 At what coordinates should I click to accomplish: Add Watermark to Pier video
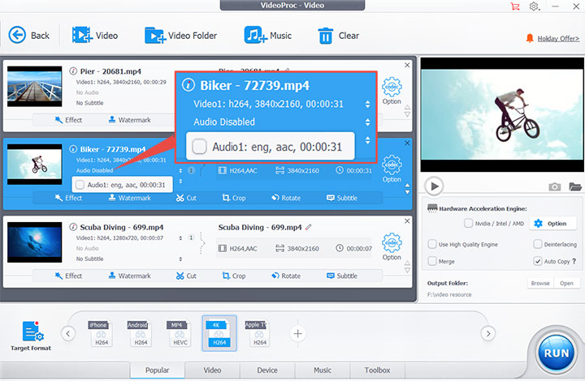click(x=129, y=120)
